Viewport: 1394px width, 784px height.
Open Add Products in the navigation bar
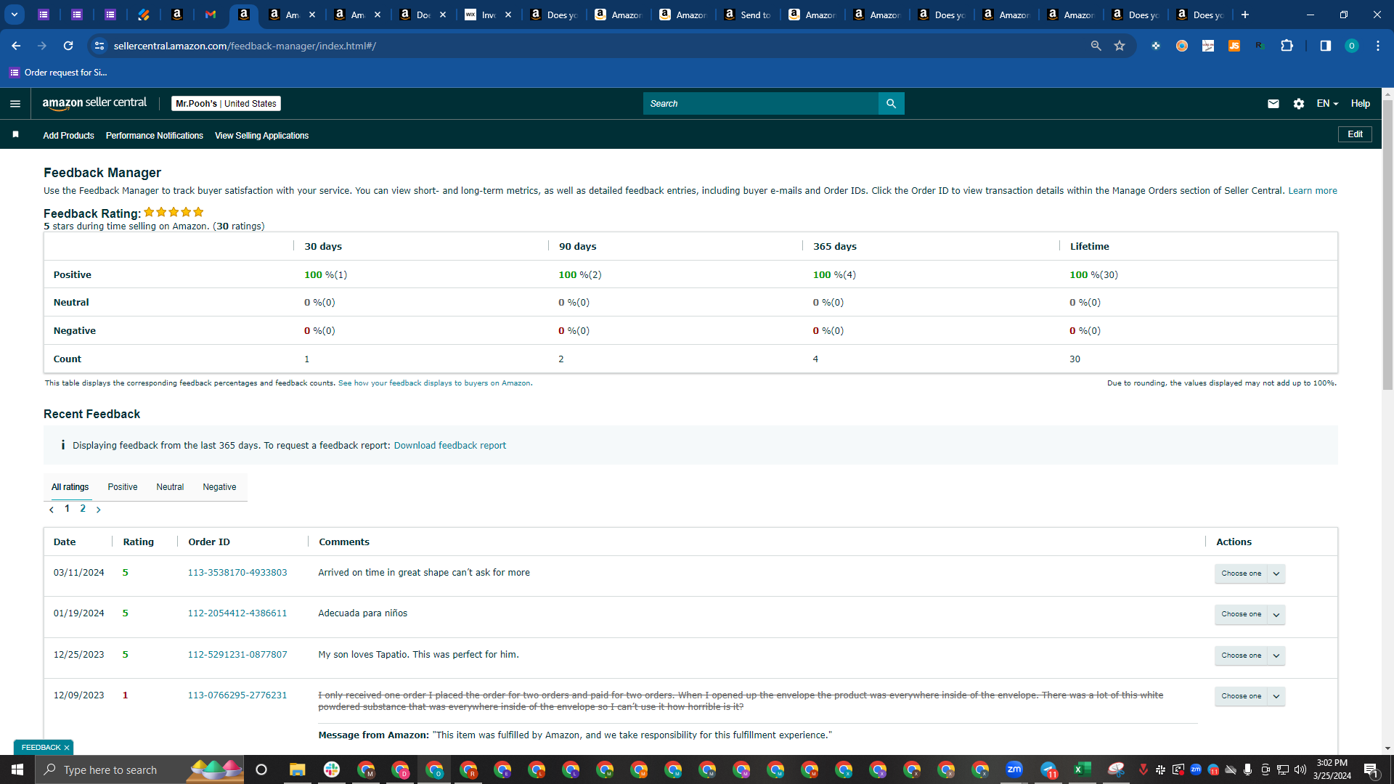tap(68, 136)
